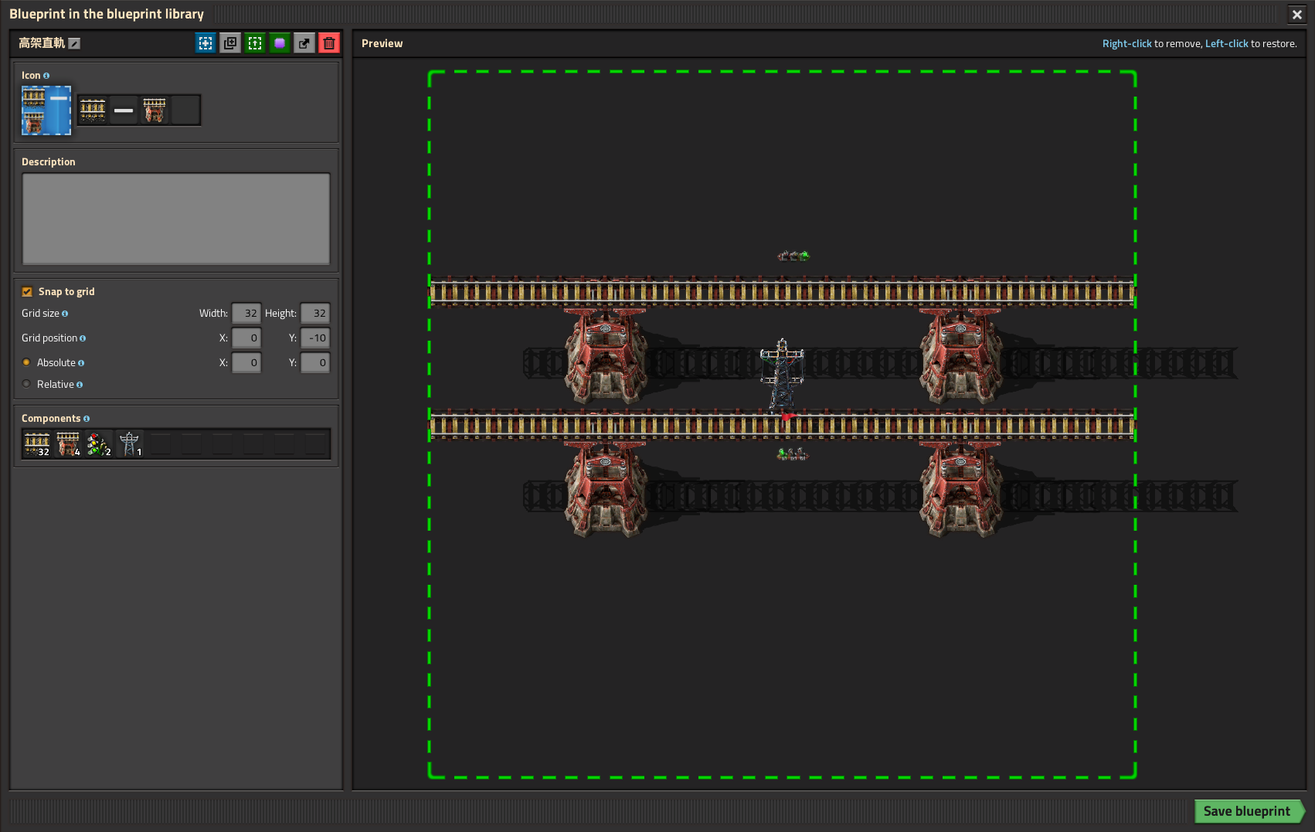Image resolution: width=1315 pixels, height=832 pixels.
Task: Change the third icon slot with rail support
Action: tap(155, 110)
